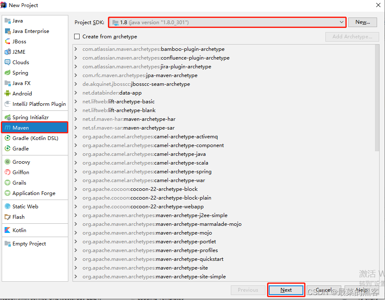Choose the Kotlin icon
Image resolution: width=385 pixels, height=300 pixels.
click(x=7, y=230)
